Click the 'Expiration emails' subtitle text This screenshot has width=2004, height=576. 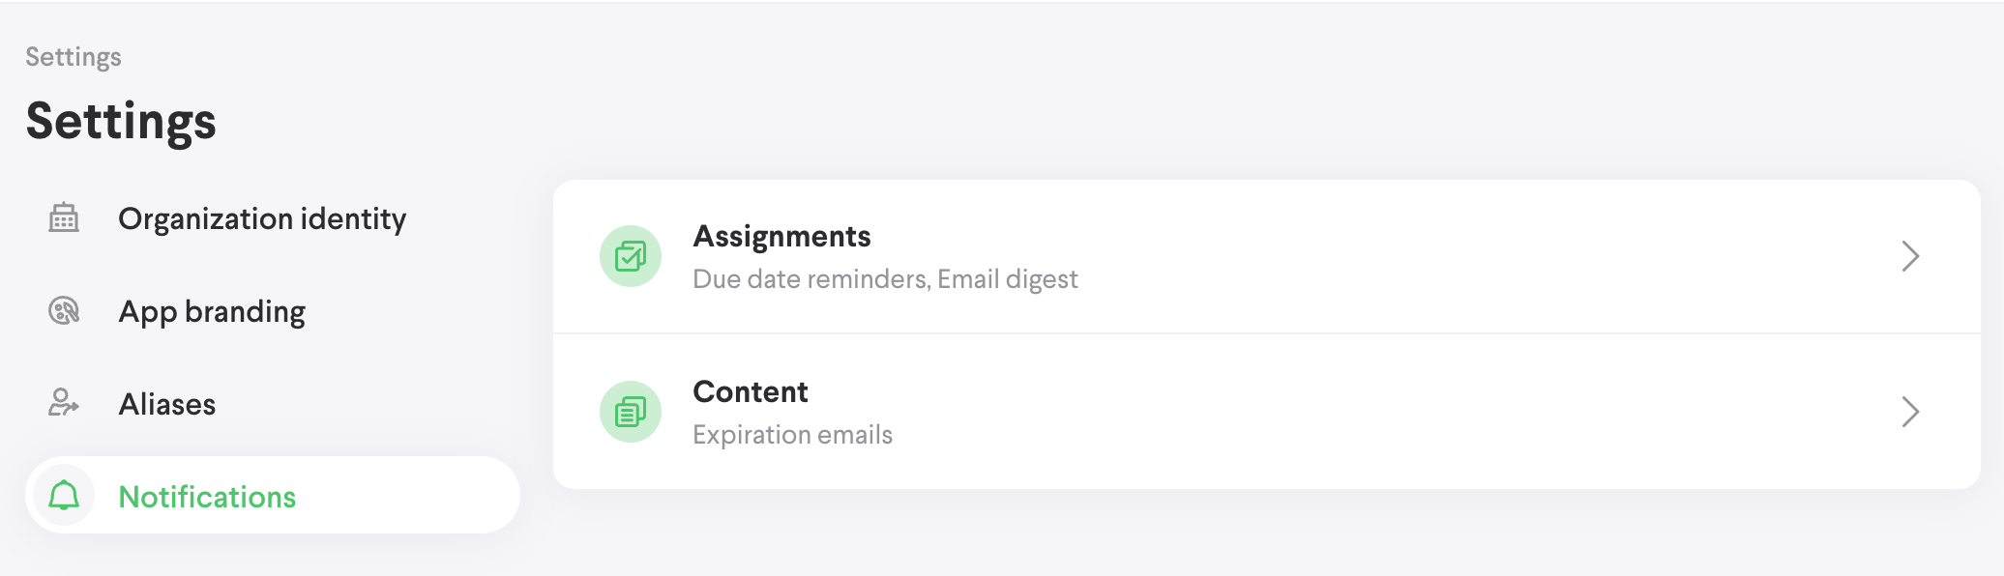(x=792, y=435)
